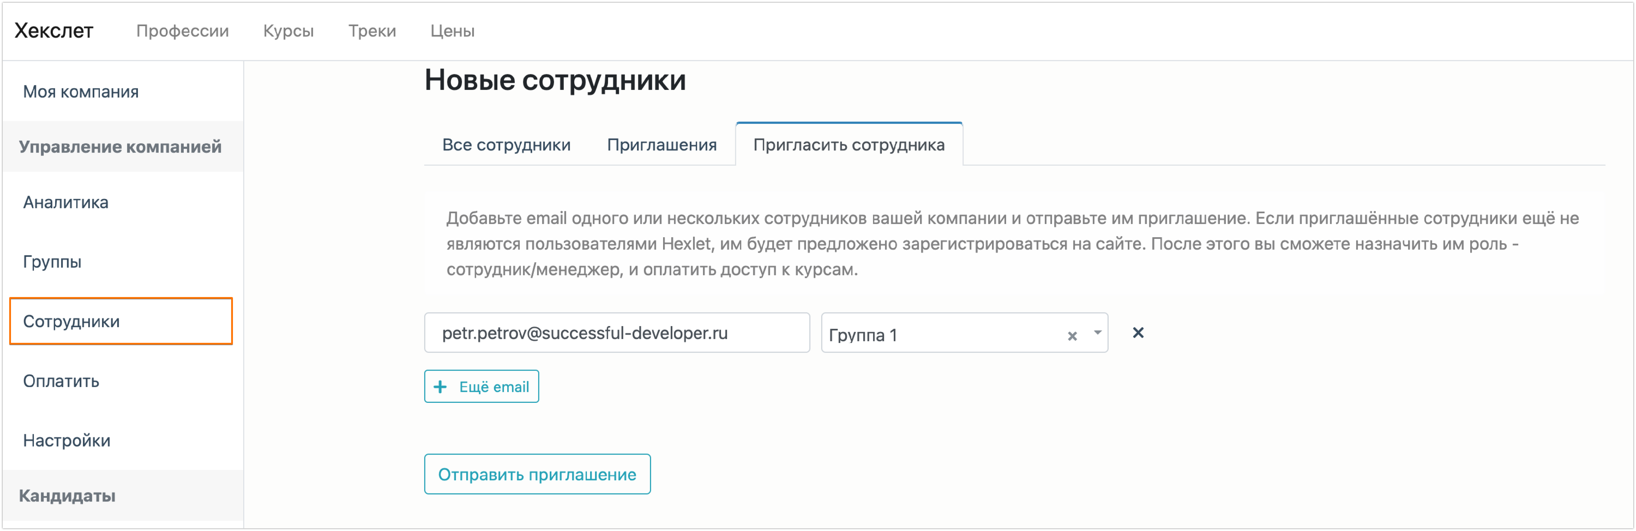Open Группы in sidebar
The image size is (1636, 531).
(52, 262)
